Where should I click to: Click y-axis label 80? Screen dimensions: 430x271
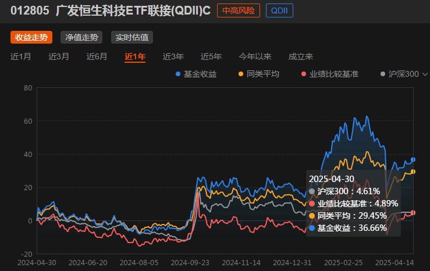[x=28, y=88]
